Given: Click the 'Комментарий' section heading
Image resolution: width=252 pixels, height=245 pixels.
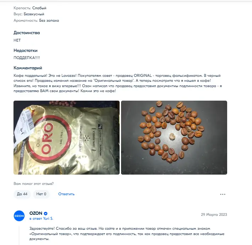Looking at the screenshot, I should click(x=28, y=68).
